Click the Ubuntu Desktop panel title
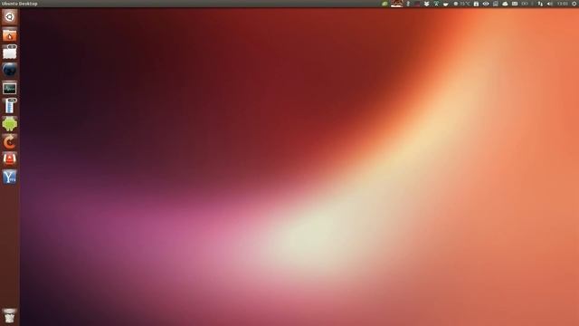 pyautogui.click(x=19, y=4)
